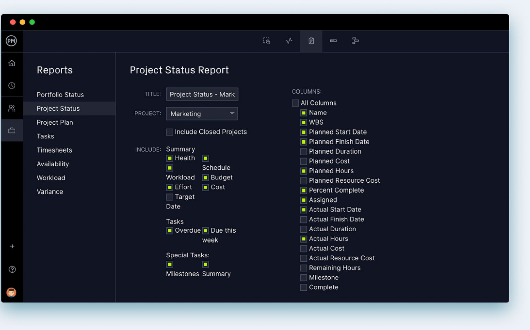
Task: Uncheck the Planned Start Date column
Action: (303, 132)
